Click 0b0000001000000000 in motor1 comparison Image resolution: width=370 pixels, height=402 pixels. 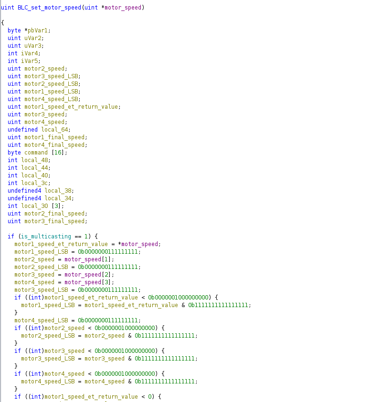(x=178, y=298)
